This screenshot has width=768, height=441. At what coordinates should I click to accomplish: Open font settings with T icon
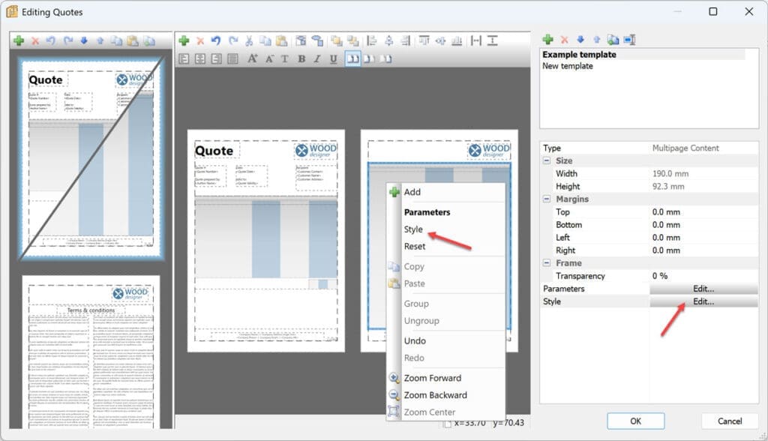(x=285, y=58)
